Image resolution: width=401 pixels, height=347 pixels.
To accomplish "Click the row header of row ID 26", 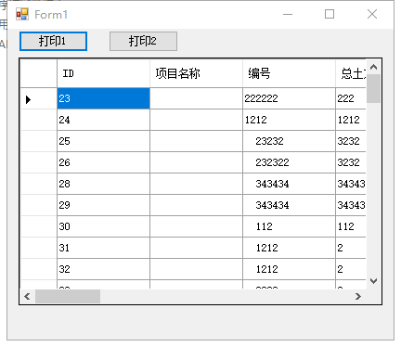I will [39, 162].
